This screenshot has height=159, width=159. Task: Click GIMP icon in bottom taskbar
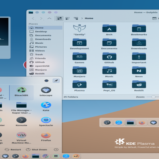tap(76, 156)
